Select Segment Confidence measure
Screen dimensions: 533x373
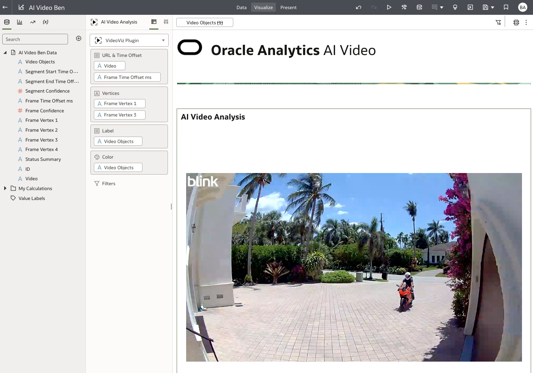47,91
